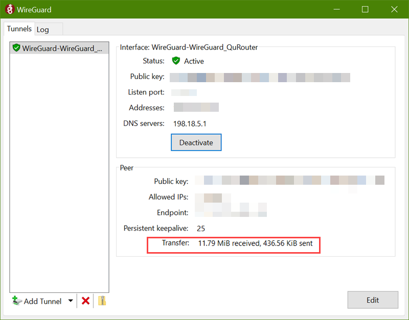This screenshot has width=409, height=320.
Task: Minimize the WireGuard window
Action: point(337,9)
